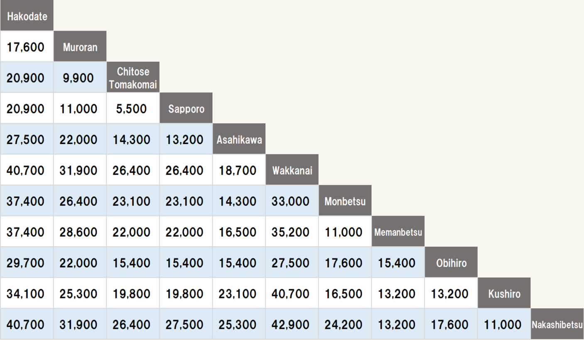Click the Asahikawa header cell
The height and width of the screenshot is (340, 584).
239,139
